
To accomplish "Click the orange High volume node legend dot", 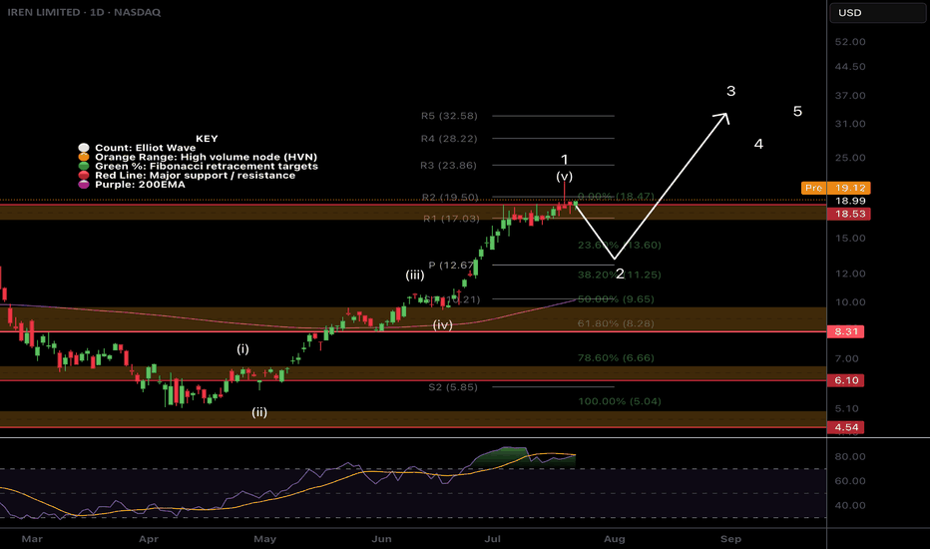I will coord(84,157).
